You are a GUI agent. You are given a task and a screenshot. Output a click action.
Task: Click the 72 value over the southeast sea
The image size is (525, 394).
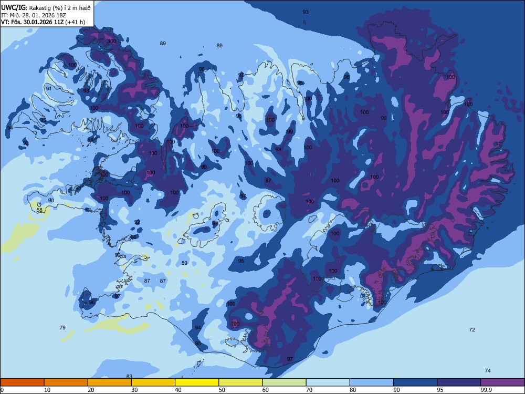point(472,330)
